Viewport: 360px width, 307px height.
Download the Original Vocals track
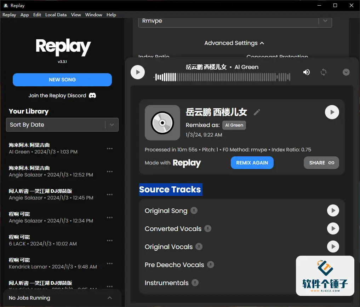[x=199, y=247]
